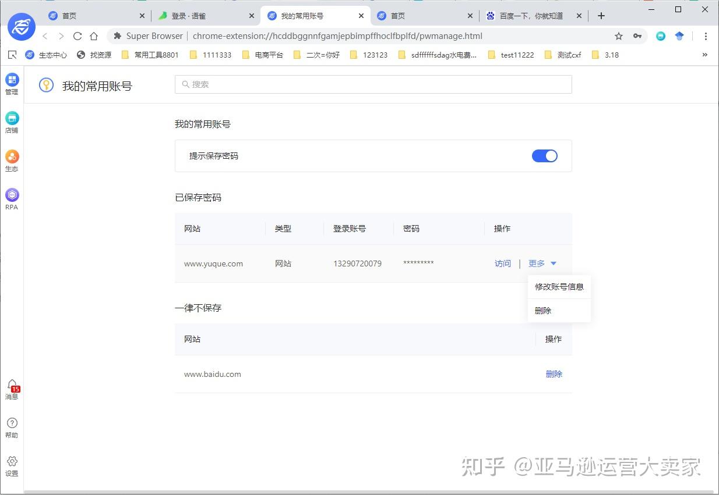719x495 pixels.
Task: Open the 3.18 bookmark folder
Action: 605,55
